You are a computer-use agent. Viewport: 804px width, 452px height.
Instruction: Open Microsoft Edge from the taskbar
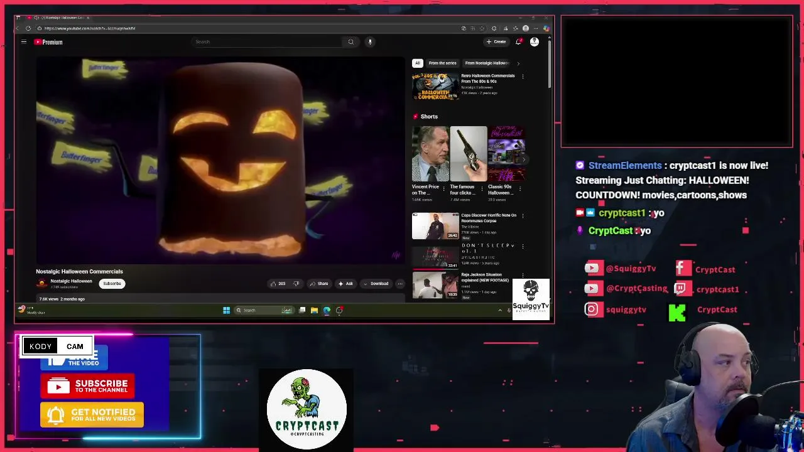pos(327,310)
